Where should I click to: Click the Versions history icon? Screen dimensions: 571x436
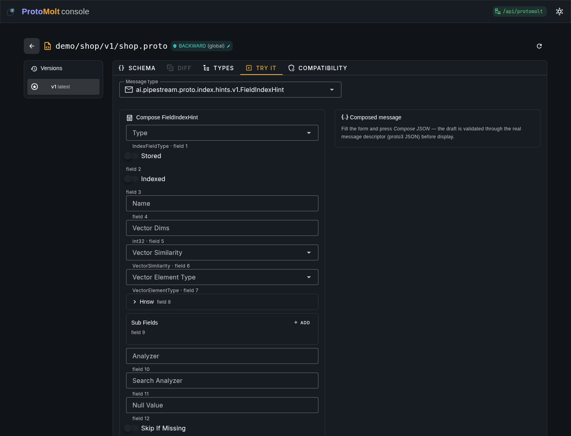(34, 69)
